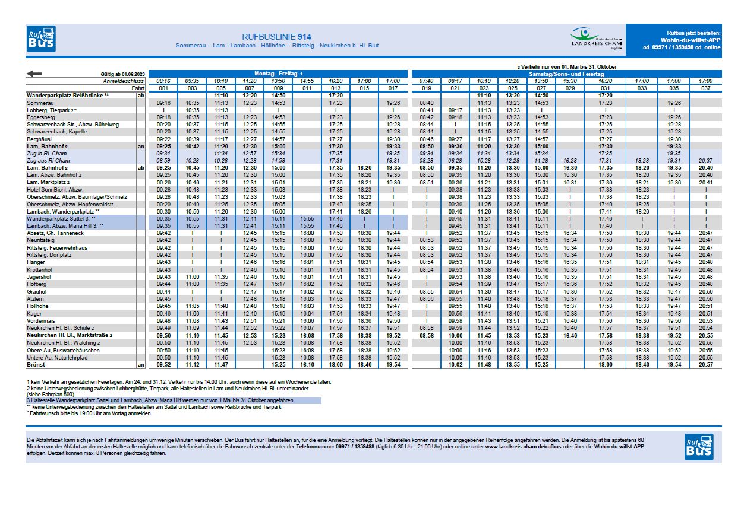Click trip number 013 in the Fahrt row
The width and height of the screenshot is (741, 509).
336,88
